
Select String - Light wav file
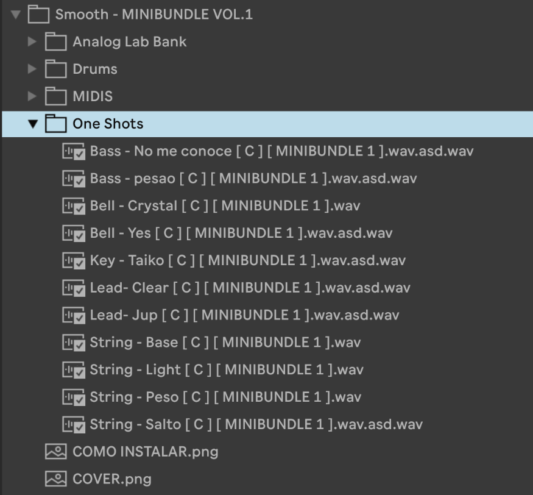tap(227, 370)
